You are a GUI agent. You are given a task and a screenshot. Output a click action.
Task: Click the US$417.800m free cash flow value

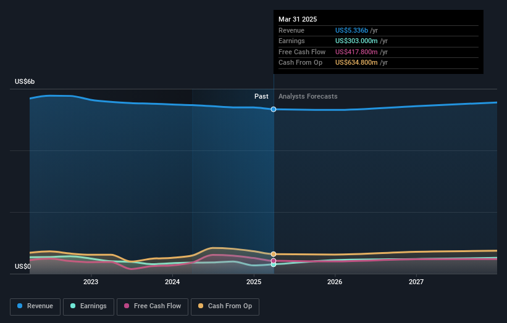(356, 52)
